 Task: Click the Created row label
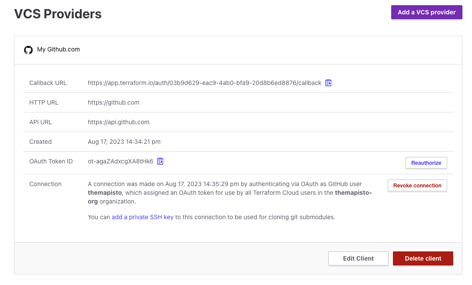point(40,142)
